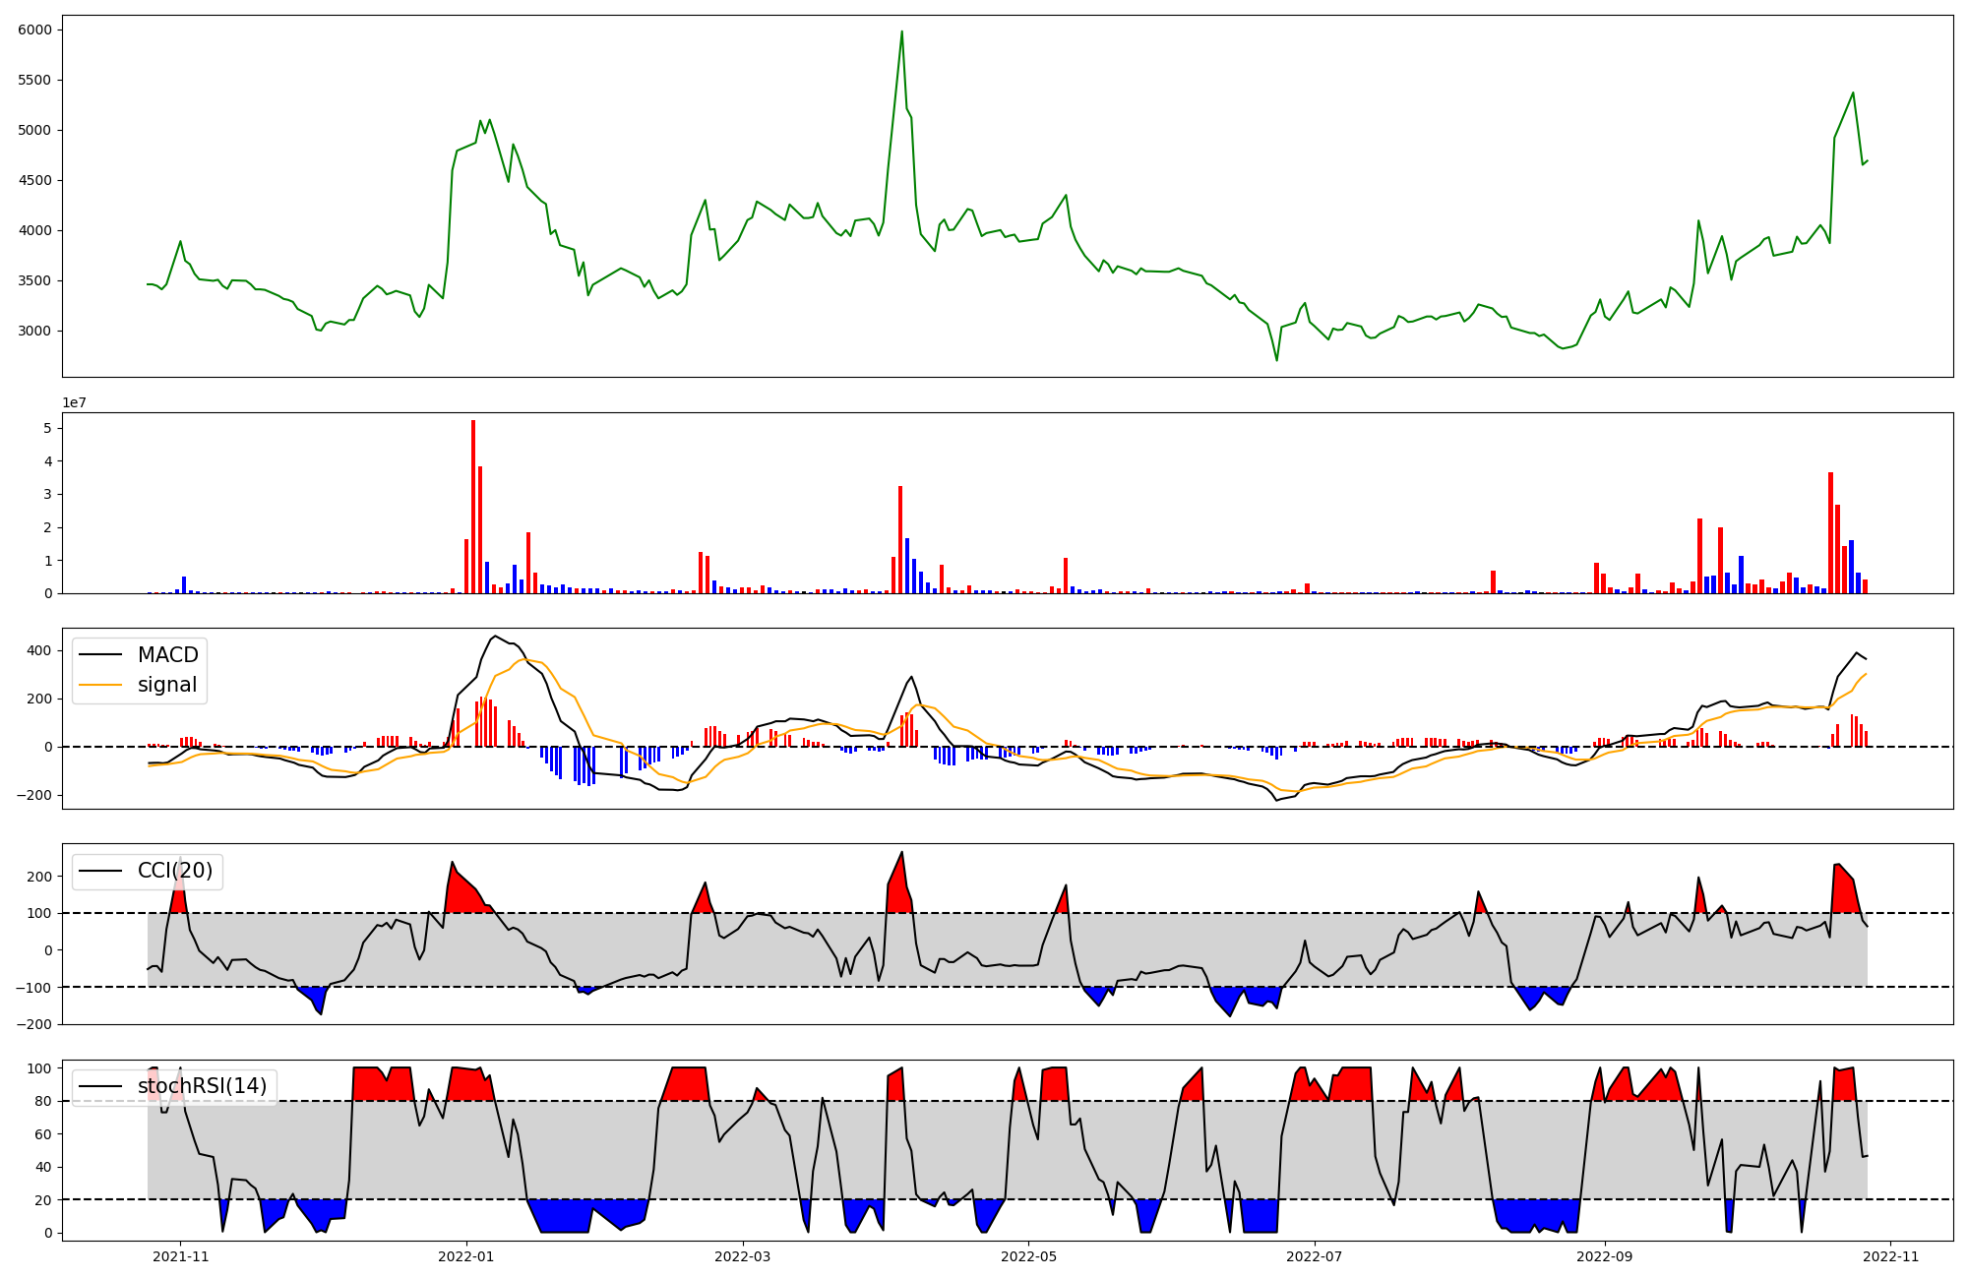Viewport: 1968px width, 1279px height.
Task: Click the MACD legend label
Action: (x=167, y=655)
